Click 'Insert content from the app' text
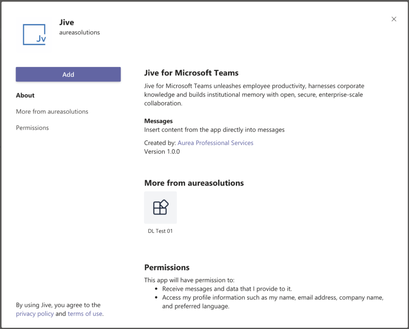Screen dimensions: 409x329 [x=214, y=130]
